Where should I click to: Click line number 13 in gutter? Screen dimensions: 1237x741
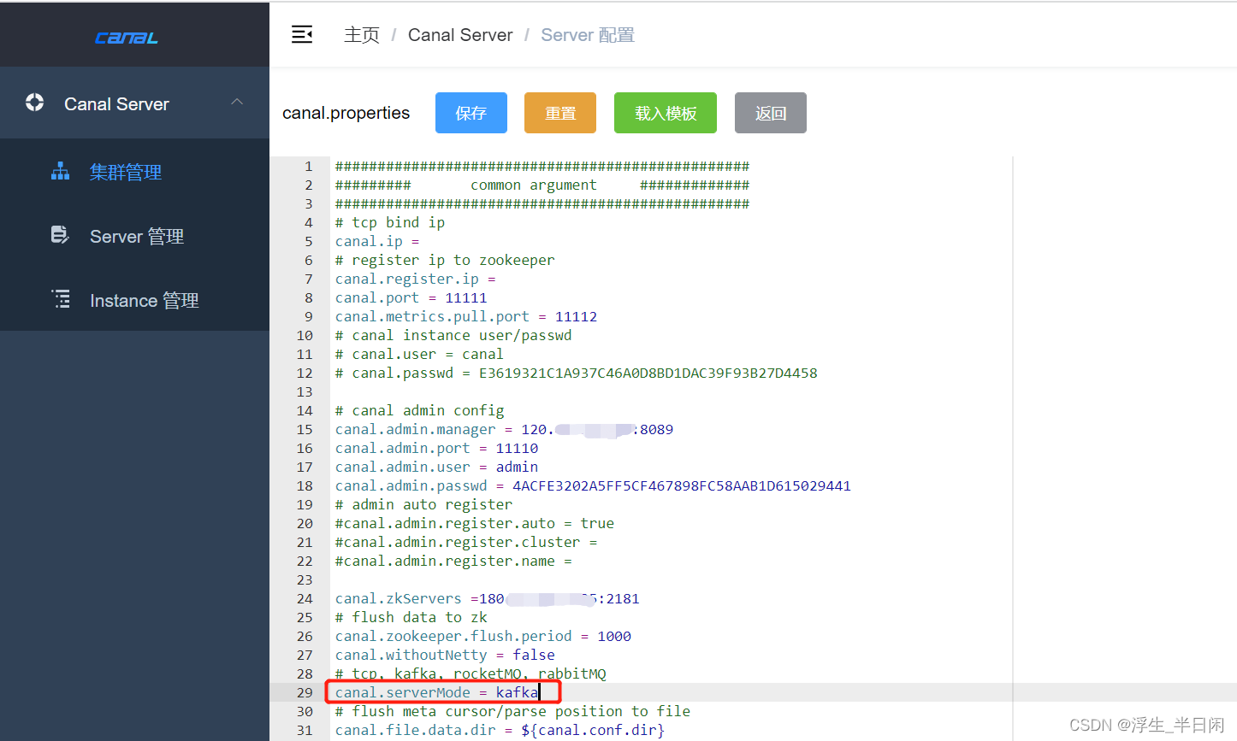click(305, 391)
